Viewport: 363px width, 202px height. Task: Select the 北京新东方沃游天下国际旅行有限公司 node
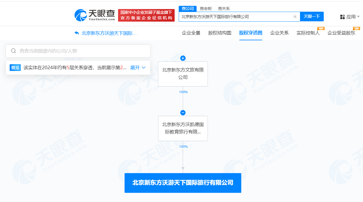click(x=183, y=183)
